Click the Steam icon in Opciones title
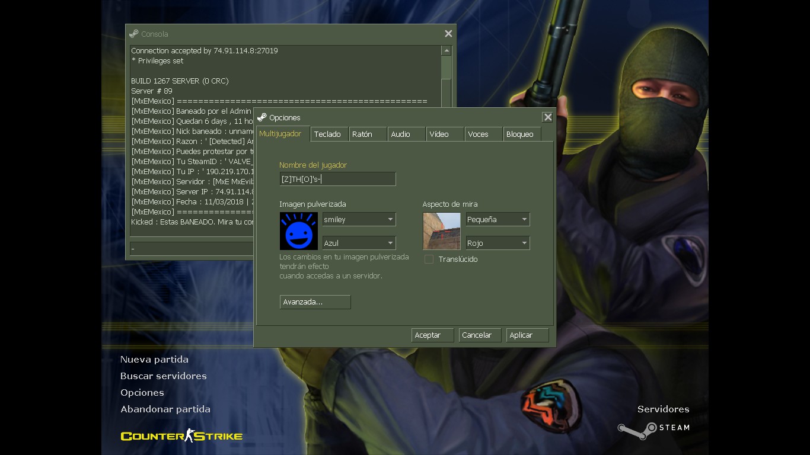This screenshot has width=810, height=455. (262, 117)
